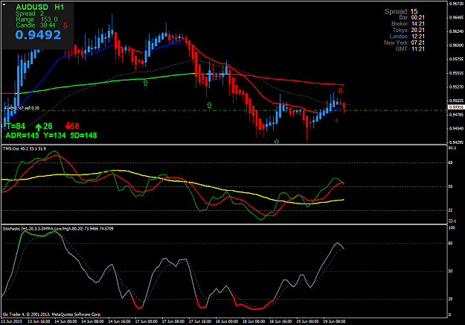The image size is (465, 325).
Task: Click the 100 level on the Stochastic scale
Action: pos(452,228)
